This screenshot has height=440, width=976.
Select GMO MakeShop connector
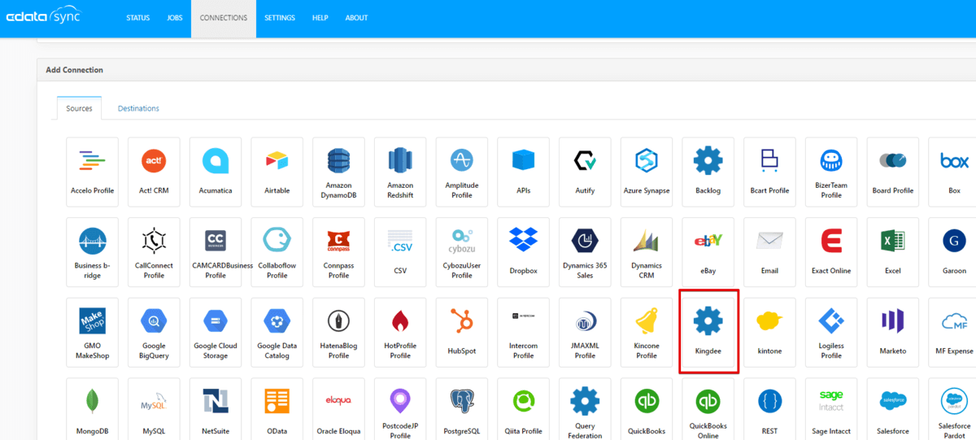[92, 332]
